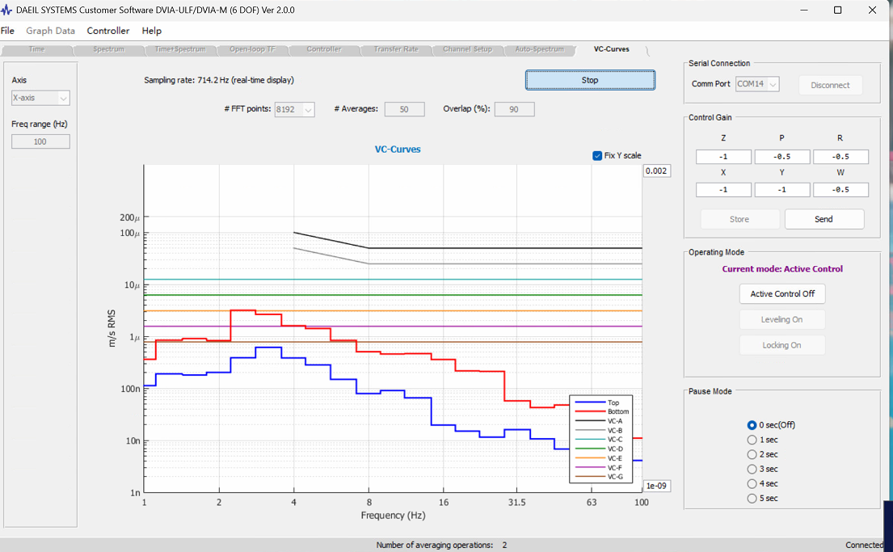This screenshot has height=552, width=893.
Task: Click the Y-axis upper limit 0.002 field
Action: click(657, 171)
